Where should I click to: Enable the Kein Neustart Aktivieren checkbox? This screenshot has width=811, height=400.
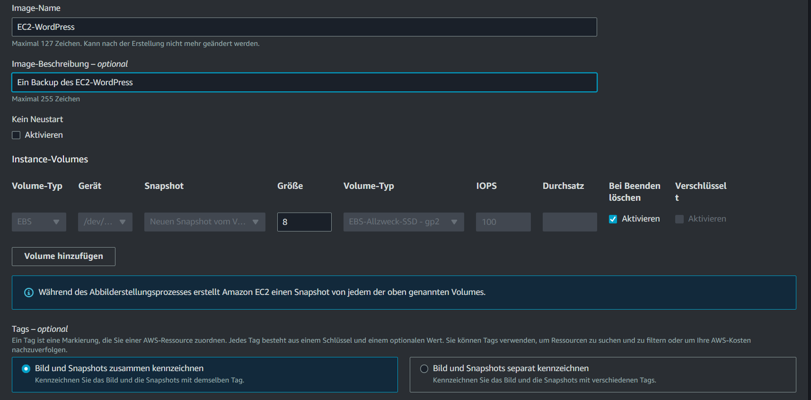(16, 135)
